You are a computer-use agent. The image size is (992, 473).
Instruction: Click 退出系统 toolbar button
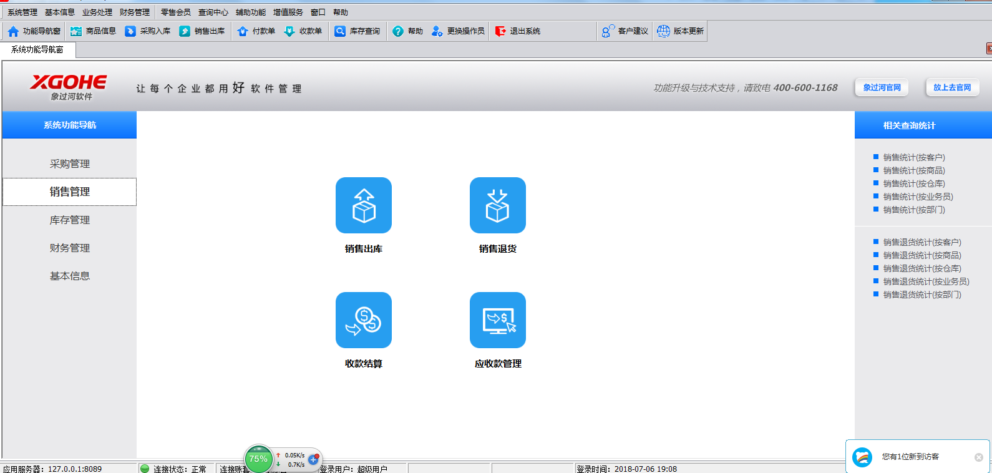518,31
